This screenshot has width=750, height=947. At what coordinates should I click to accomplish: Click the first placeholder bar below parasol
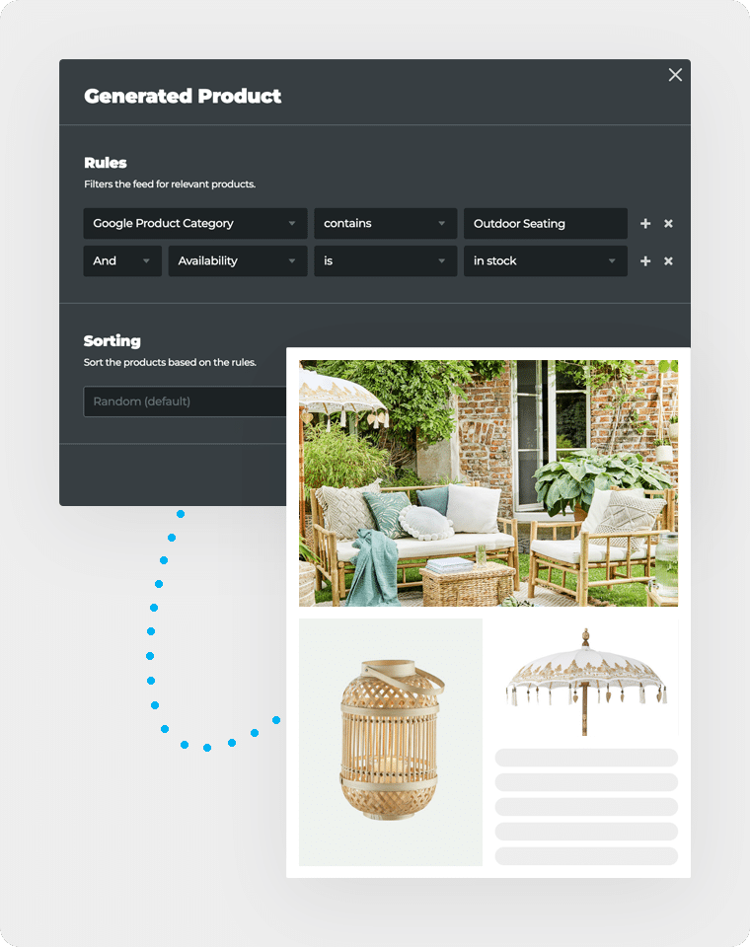click(x=586, y=758)
